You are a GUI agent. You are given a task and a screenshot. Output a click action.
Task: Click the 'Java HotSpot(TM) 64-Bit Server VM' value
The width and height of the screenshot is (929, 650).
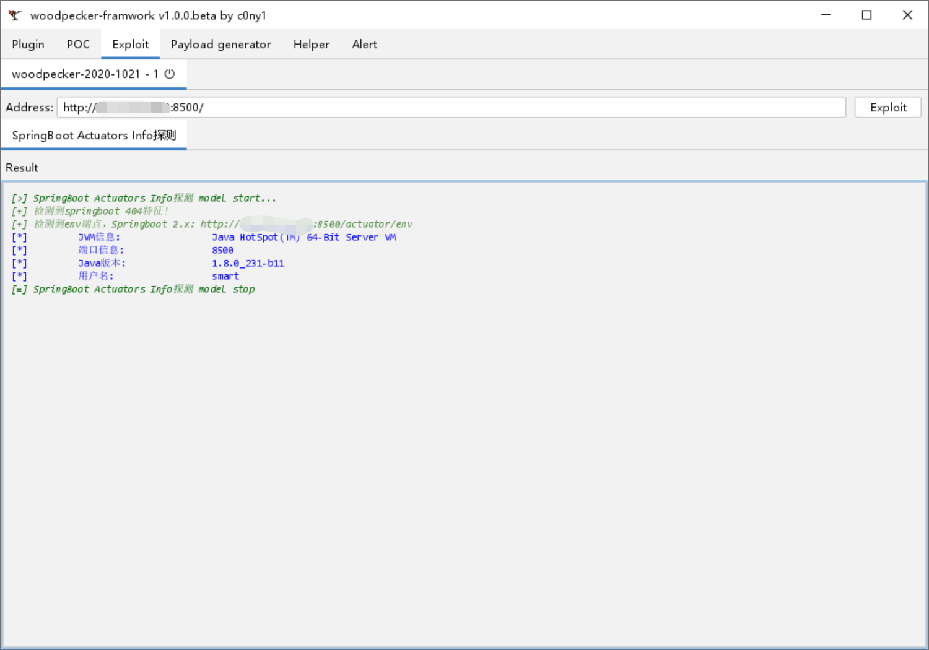(304, 237)
